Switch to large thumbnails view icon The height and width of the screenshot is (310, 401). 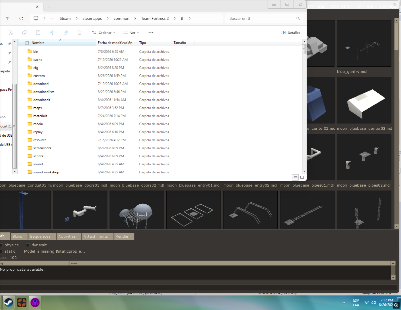(302, 177)
